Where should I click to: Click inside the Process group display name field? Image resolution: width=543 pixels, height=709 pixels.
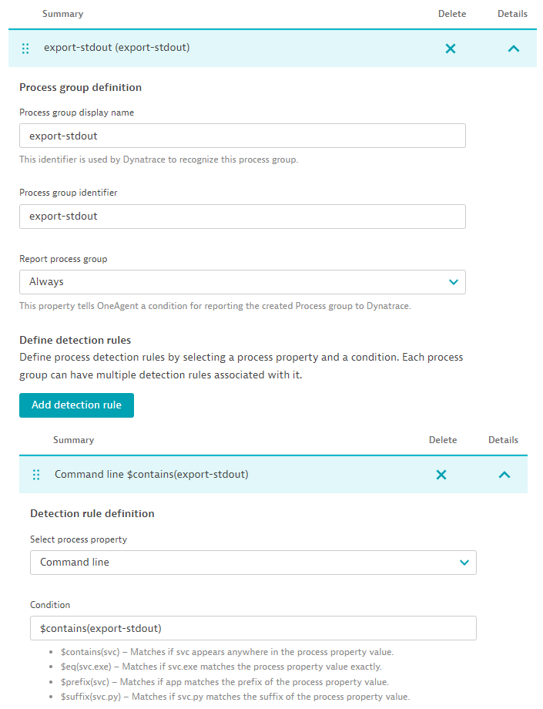pyautogui.click(x=243, y=136)
